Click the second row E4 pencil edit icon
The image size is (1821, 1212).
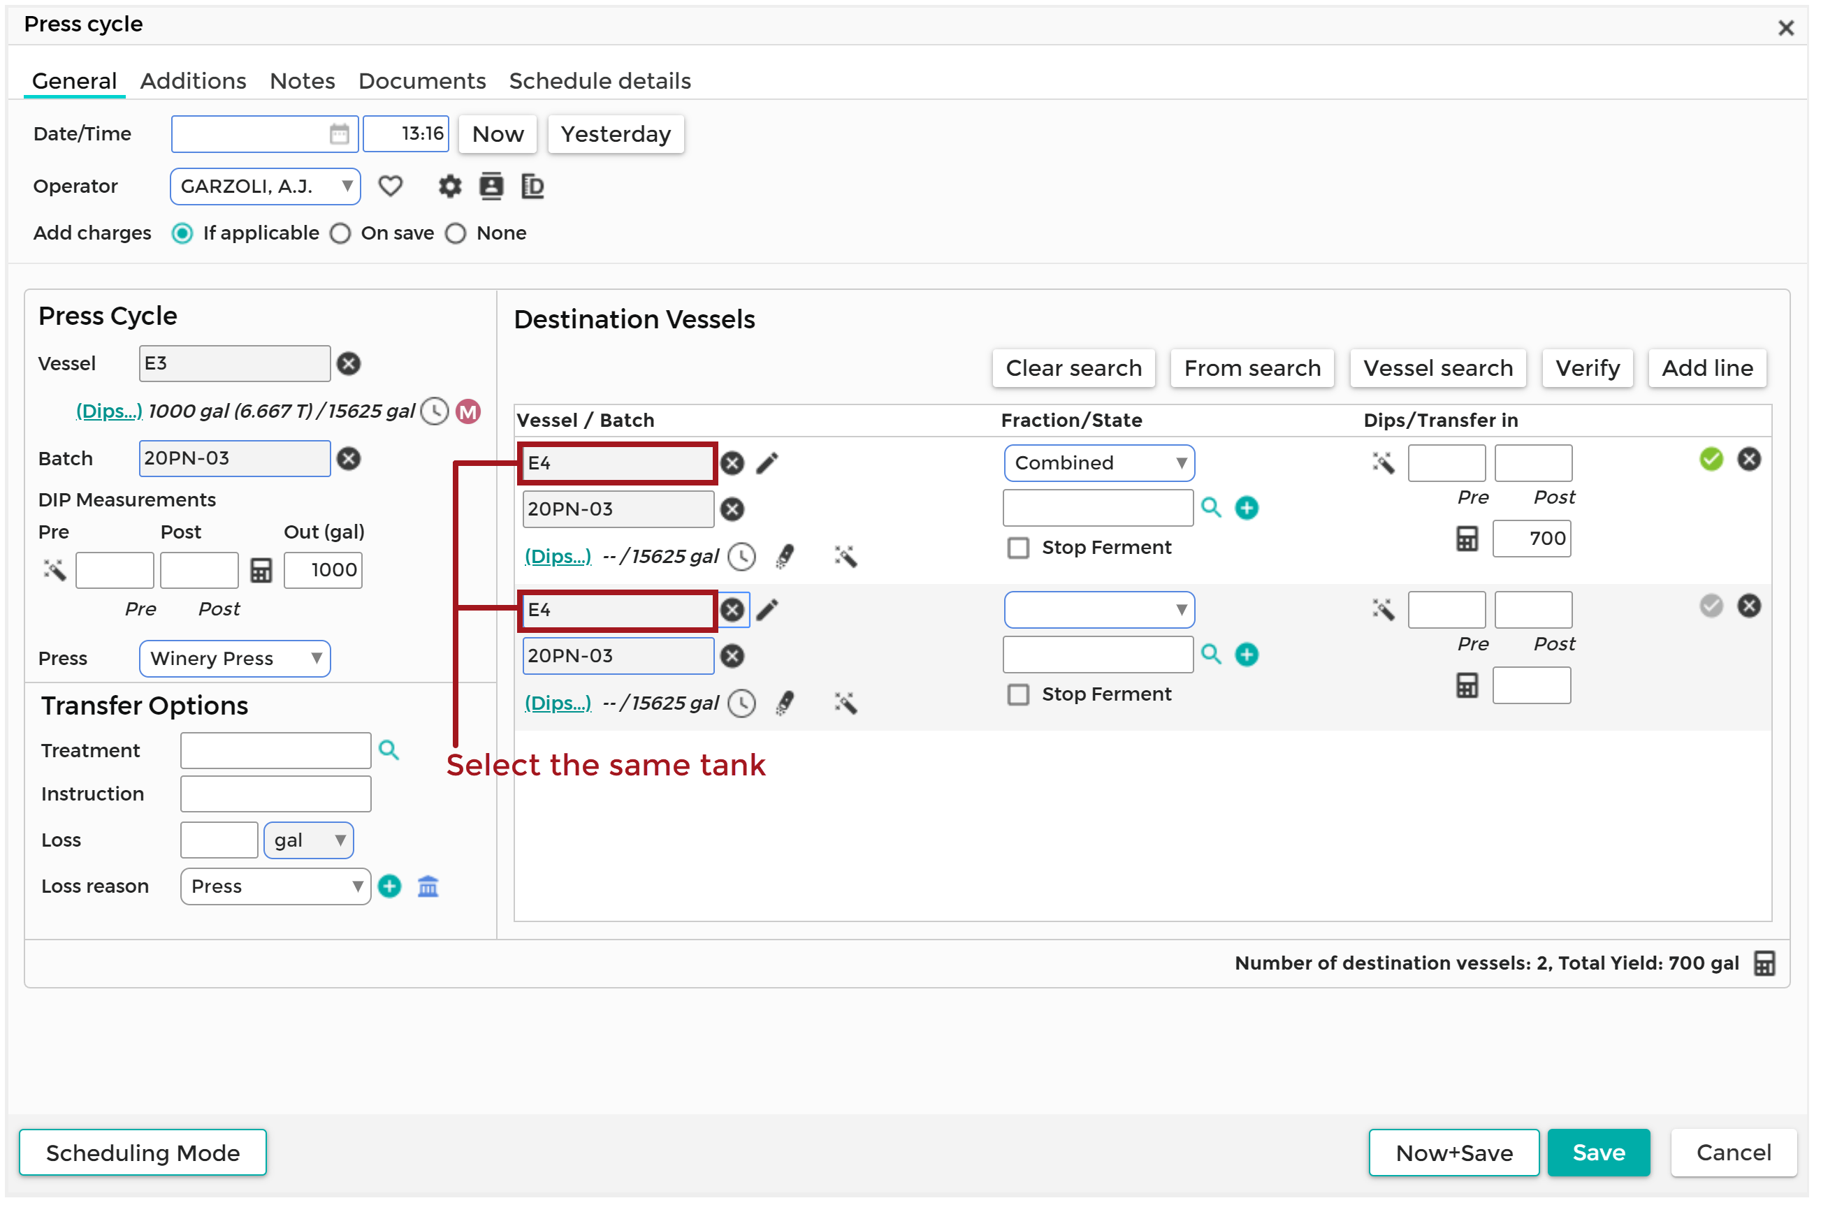point(767,610)
